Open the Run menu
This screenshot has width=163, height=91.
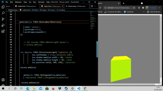pyautogui.click(x=35, y=2)
